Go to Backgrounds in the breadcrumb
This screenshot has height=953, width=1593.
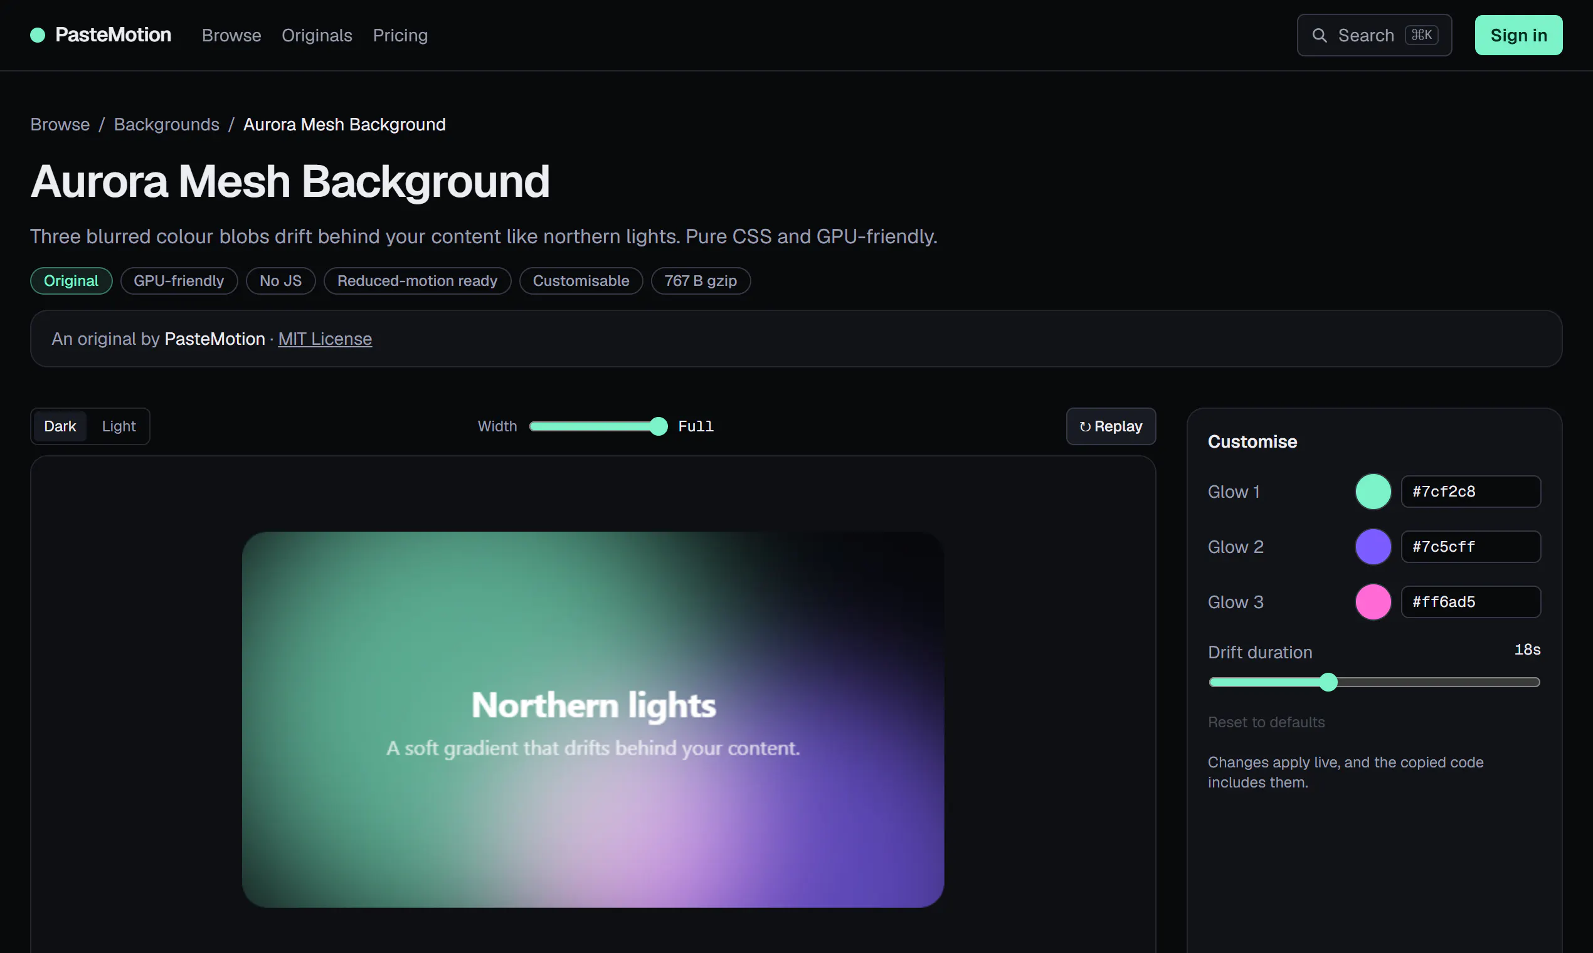[x=166, y=124]
